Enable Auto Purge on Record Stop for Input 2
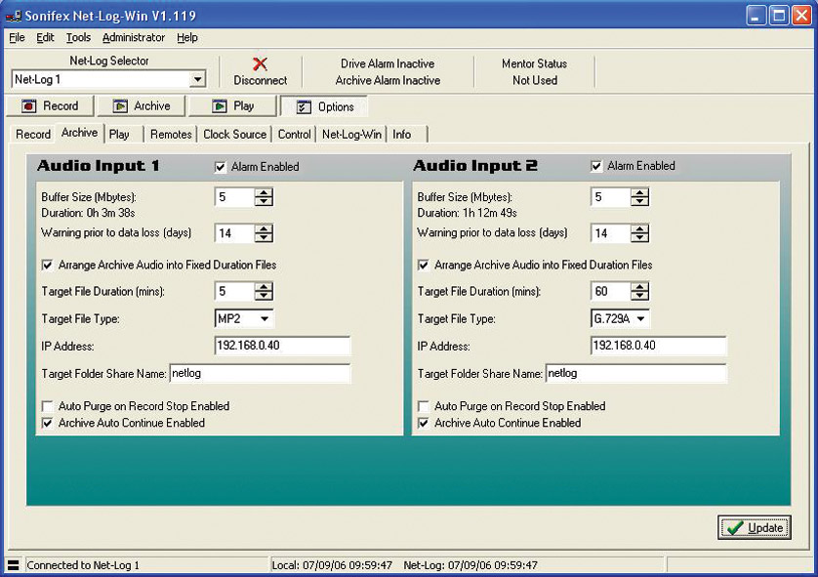The width and height of the screenshot is (818, 577). pos(424,406)
